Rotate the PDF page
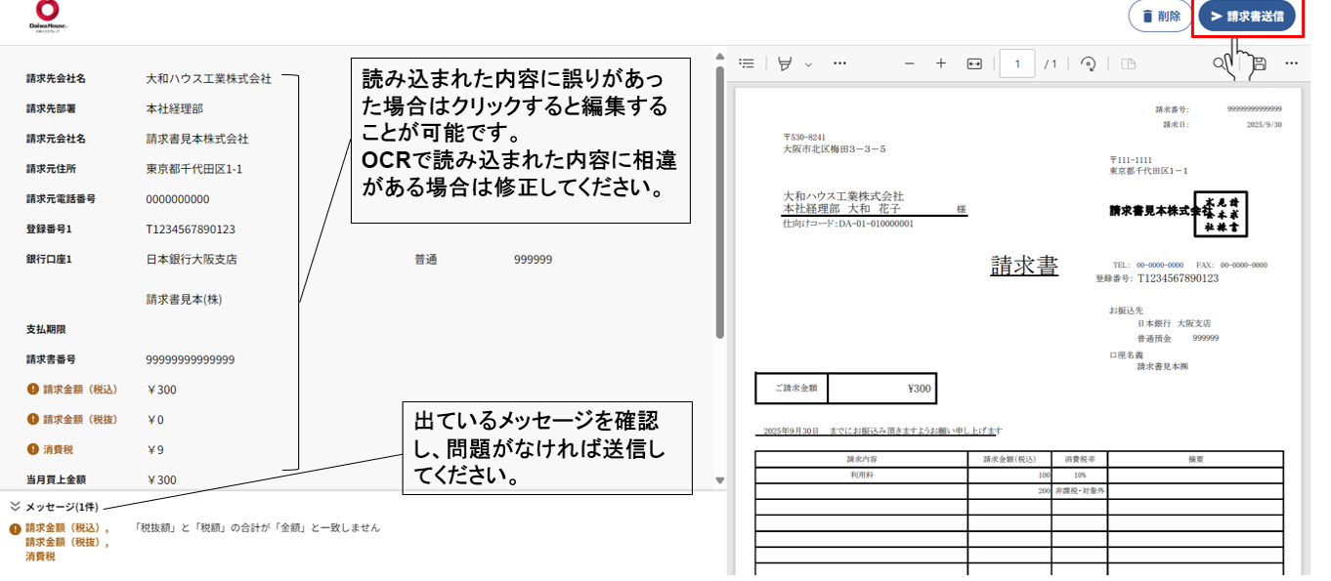Screen dimensions: 1331x581 pos(1088,63)
